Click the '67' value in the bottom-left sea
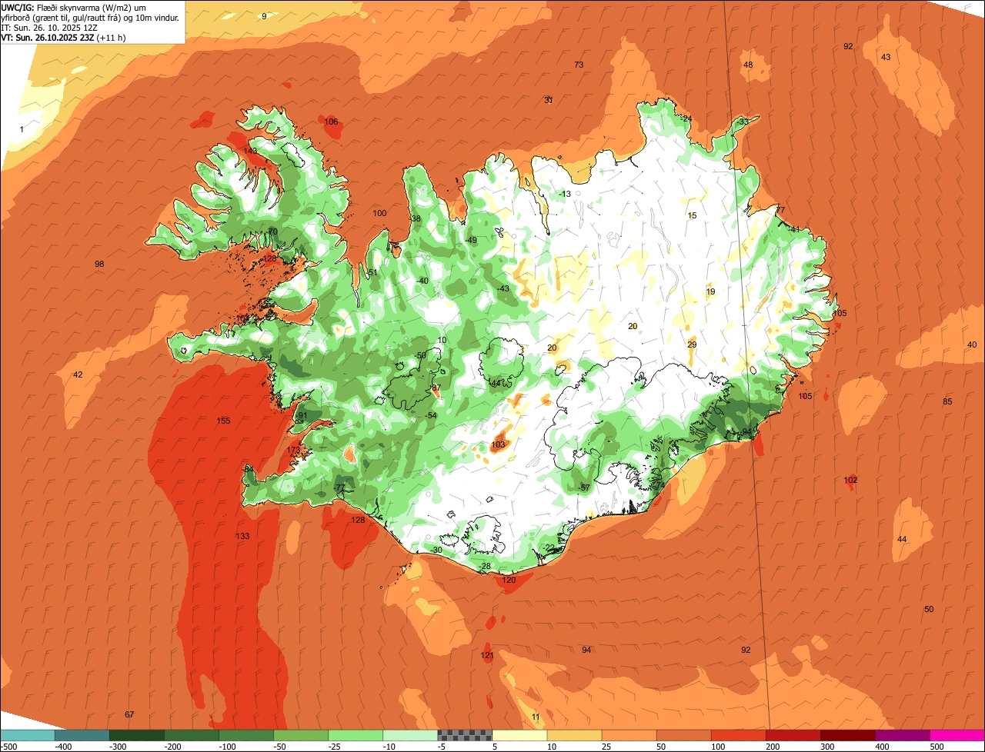Image resolution: width=985 pixels, height=752 pixels. 129,714
